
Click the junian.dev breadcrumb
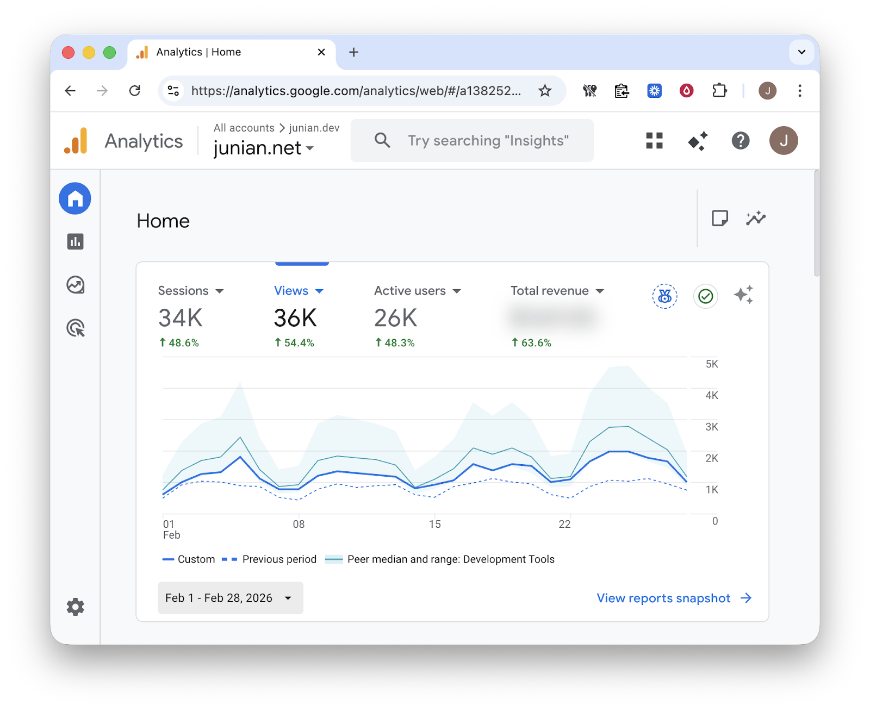click(314, 128)
